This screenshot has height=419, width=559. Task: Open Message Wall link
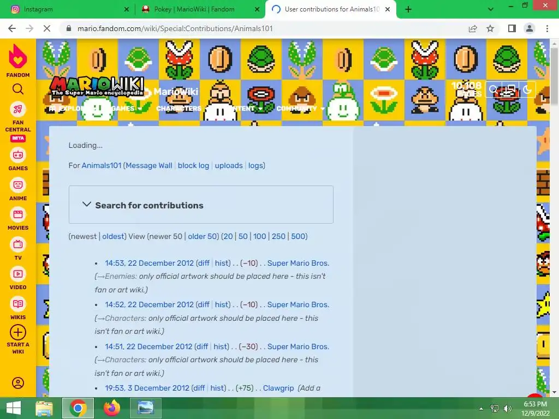pyautogui.click(x=148, y=165)
